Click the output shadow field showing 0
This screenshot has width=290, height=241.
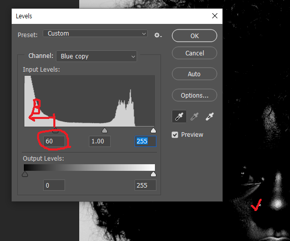54,185
